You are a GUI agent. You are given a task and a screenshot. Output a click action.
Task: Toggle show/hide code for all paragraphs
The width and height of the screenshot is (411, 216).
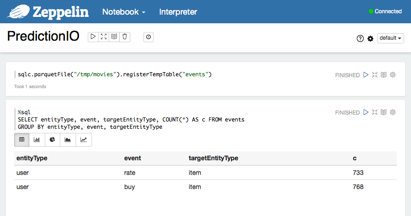pos(104,37)
